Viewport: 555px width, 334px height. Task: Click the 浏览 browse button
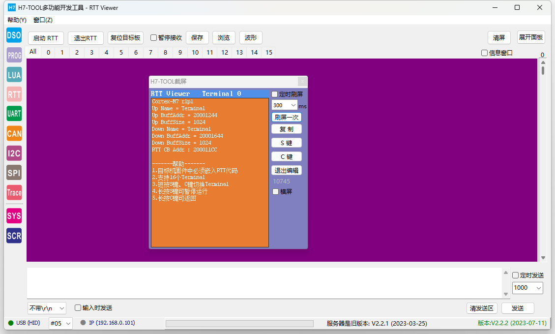click(x=224, y=37)
